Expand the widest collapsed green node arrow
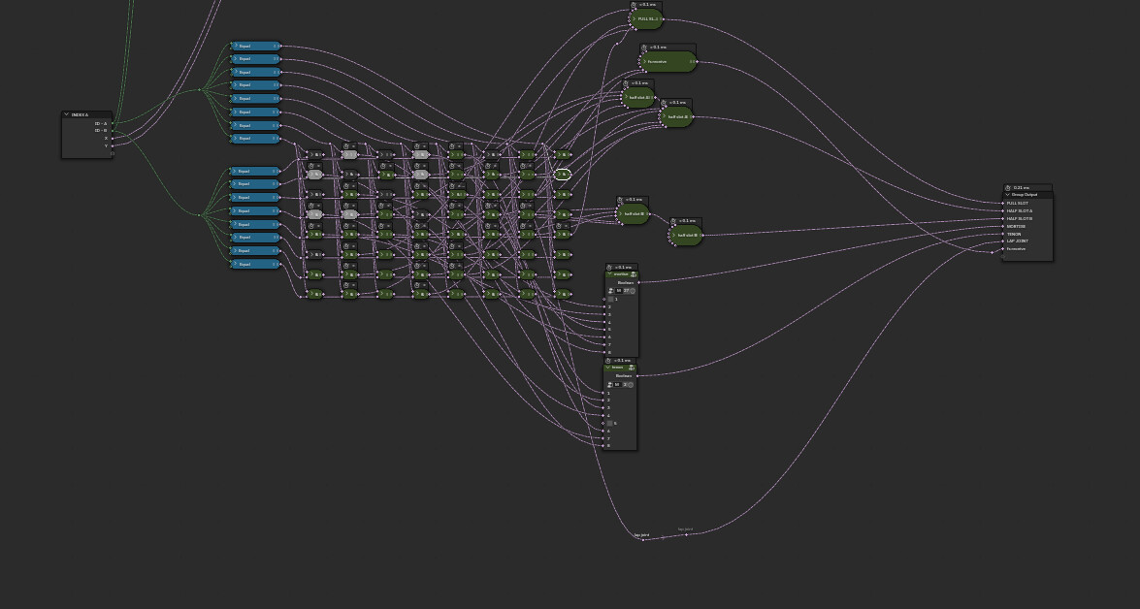1140x609 pixels. pos(644,62)
